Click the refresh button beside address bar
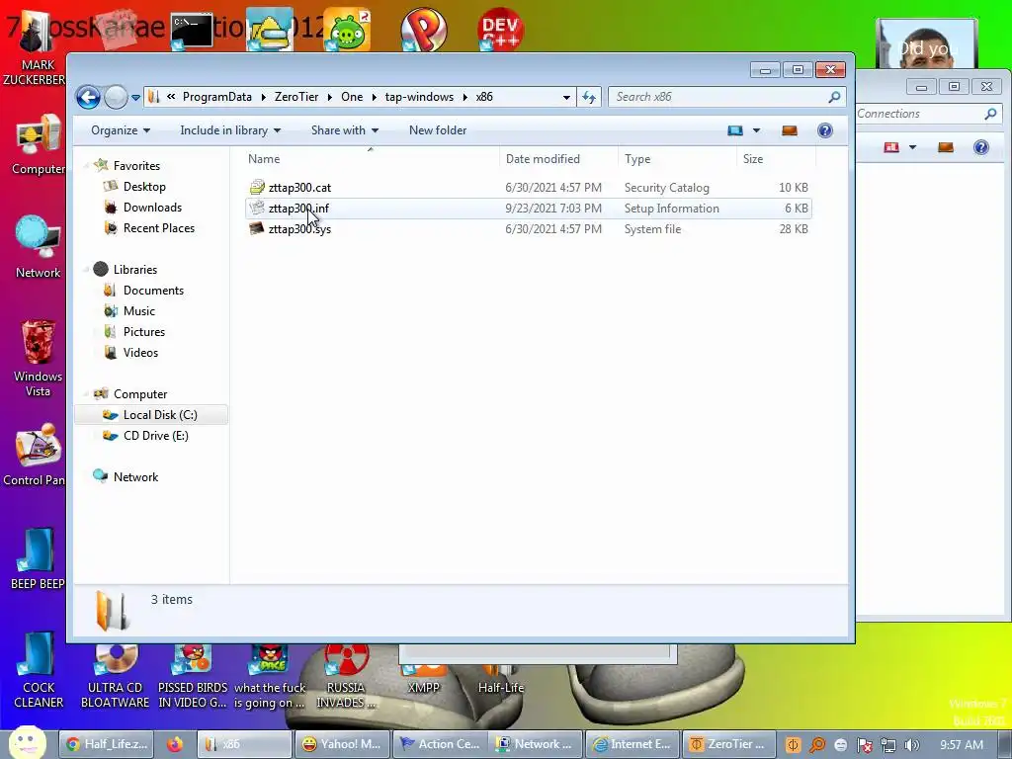The image size is (1012, 759). coord(589,97)
